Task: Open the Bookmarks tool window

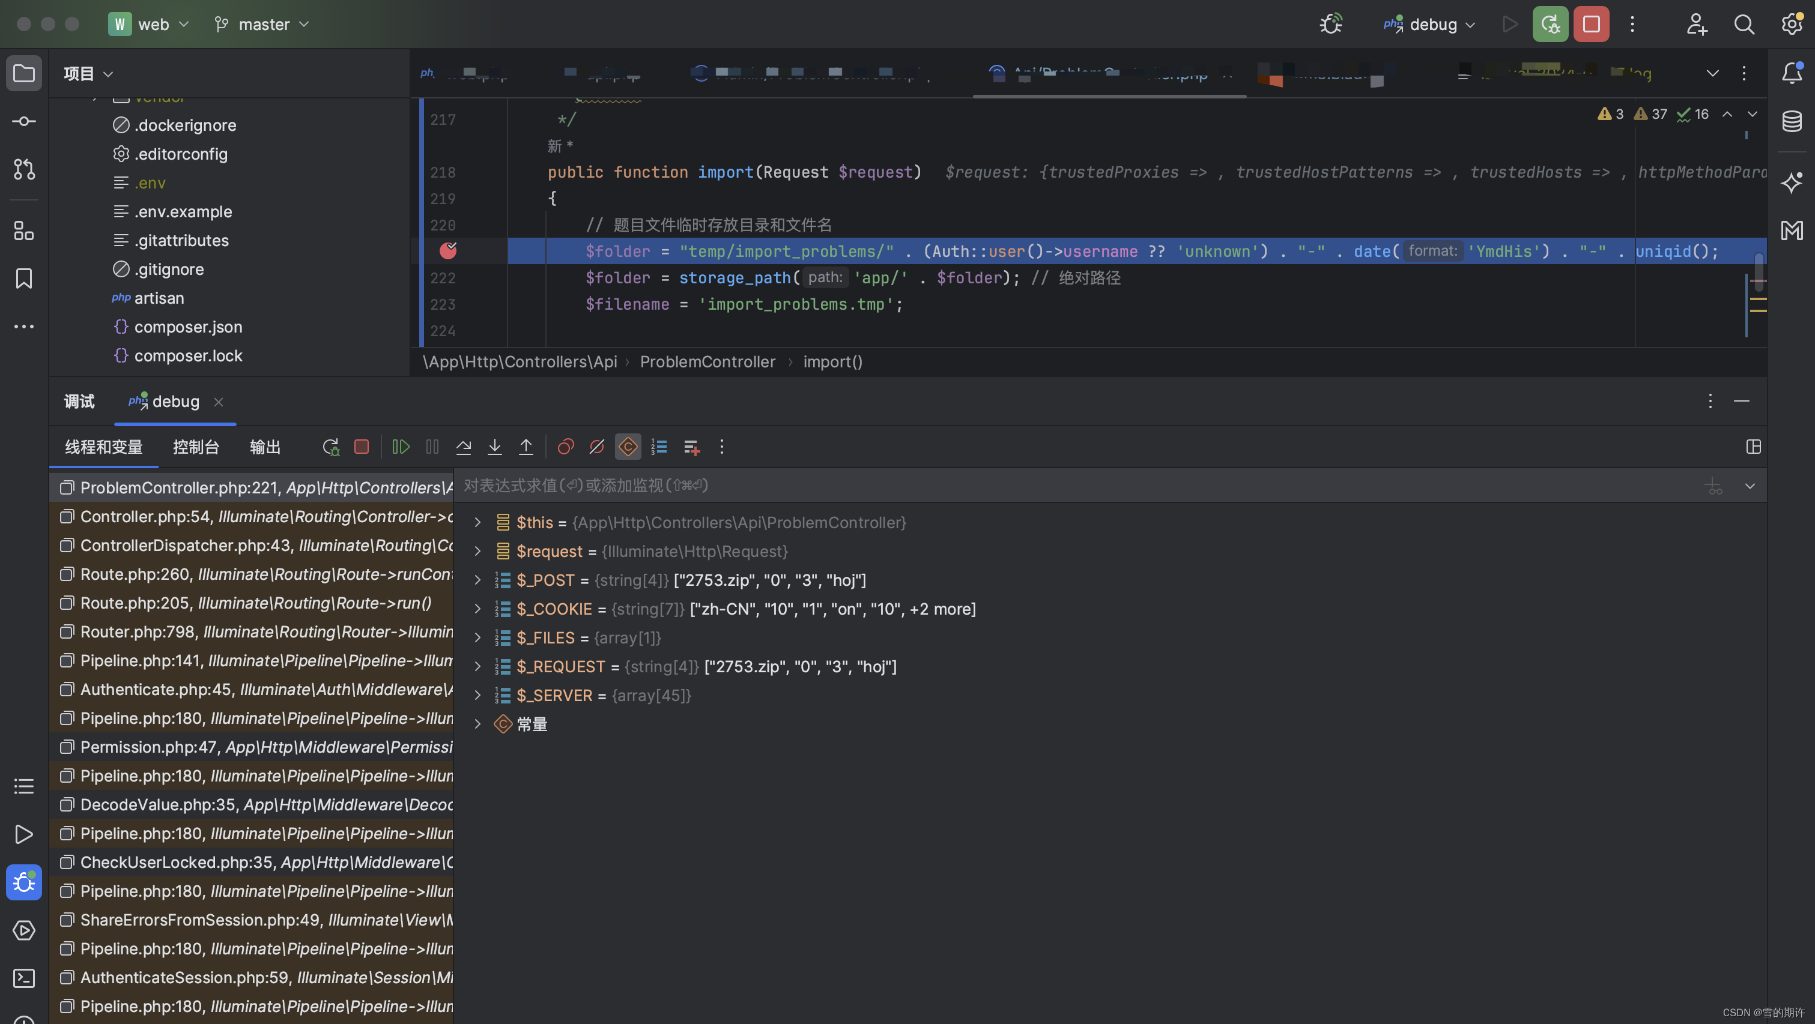Action: [24, 278]
